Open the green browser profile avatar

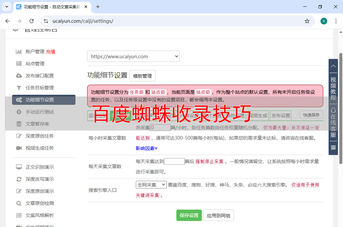coord(324,21)
